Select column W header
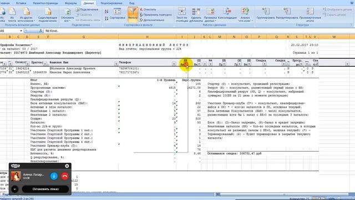355x200 pixels. click(334, 37)
